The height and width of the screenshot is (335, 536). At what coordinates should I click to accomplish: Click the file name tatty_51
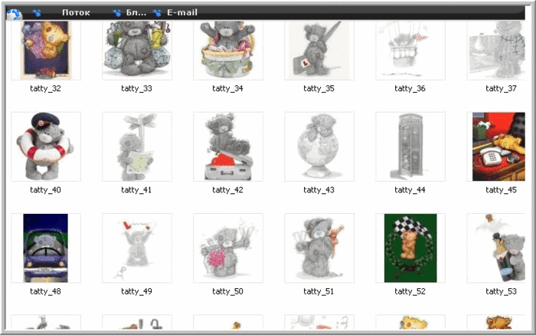point(319,291)
